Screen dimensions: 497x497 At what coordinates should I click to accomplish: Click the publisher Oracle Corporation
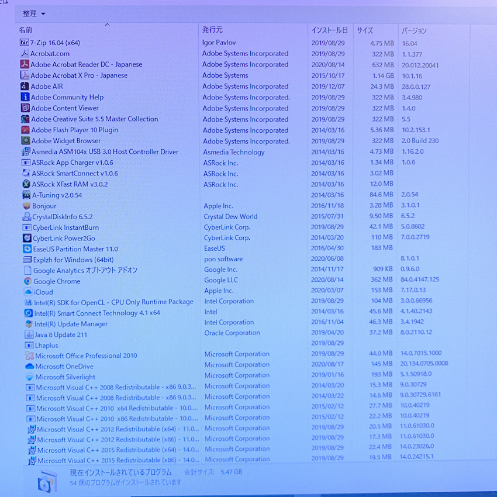click(232, 333)
